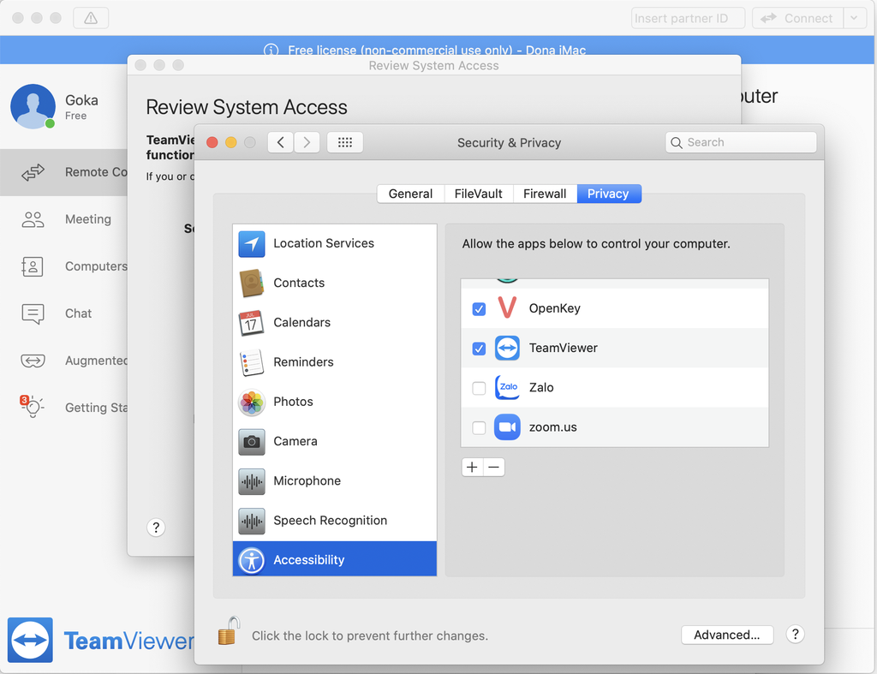Click the info icon in the blue license banner
This screenshot has width=877, height=674.
click(x=271, y=50)
